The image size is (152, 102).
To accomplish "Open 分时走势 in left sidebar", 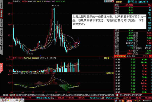I will coord(2,6).
